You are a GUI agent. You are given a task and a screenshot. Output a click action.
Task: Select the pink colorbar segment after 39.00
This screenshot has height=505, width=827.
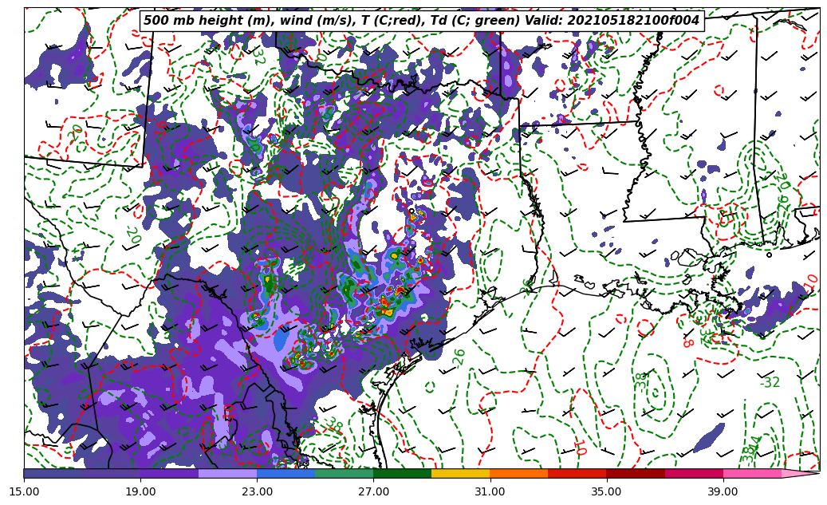752,473
